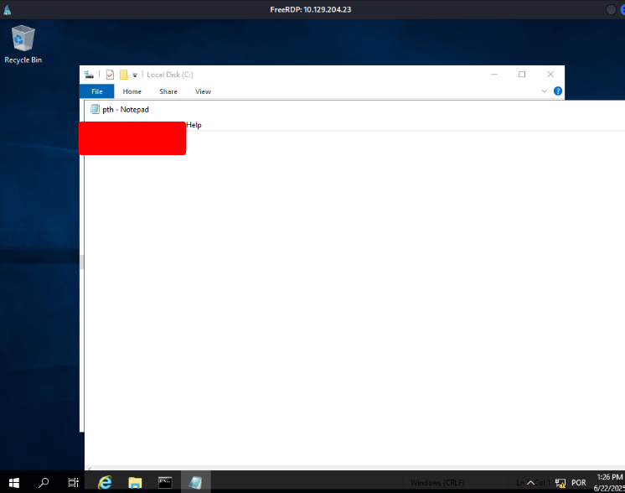The height and width of the screenshot is (493, 625).
Task: Open the Recycle Bin desktop icon
Action: pos(23,44)
